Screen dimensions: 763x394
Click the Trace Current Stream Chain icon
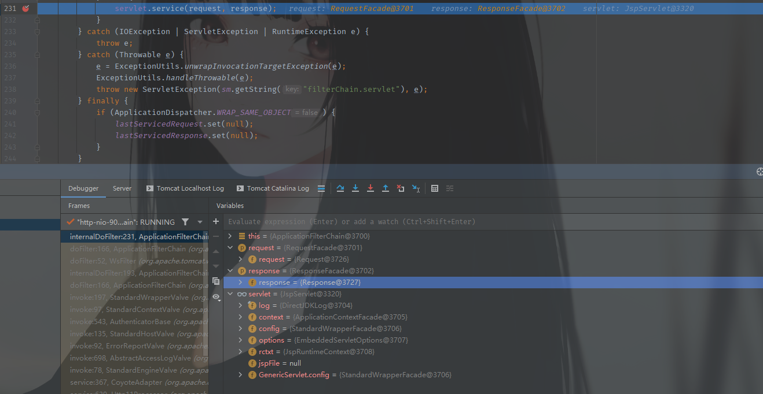[450, 188]
